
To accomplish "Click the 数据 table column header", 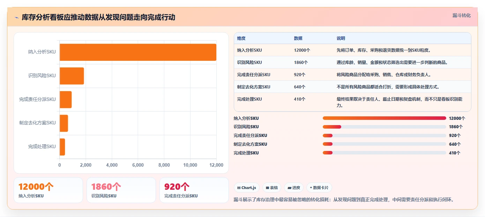I will coord(298,38).
